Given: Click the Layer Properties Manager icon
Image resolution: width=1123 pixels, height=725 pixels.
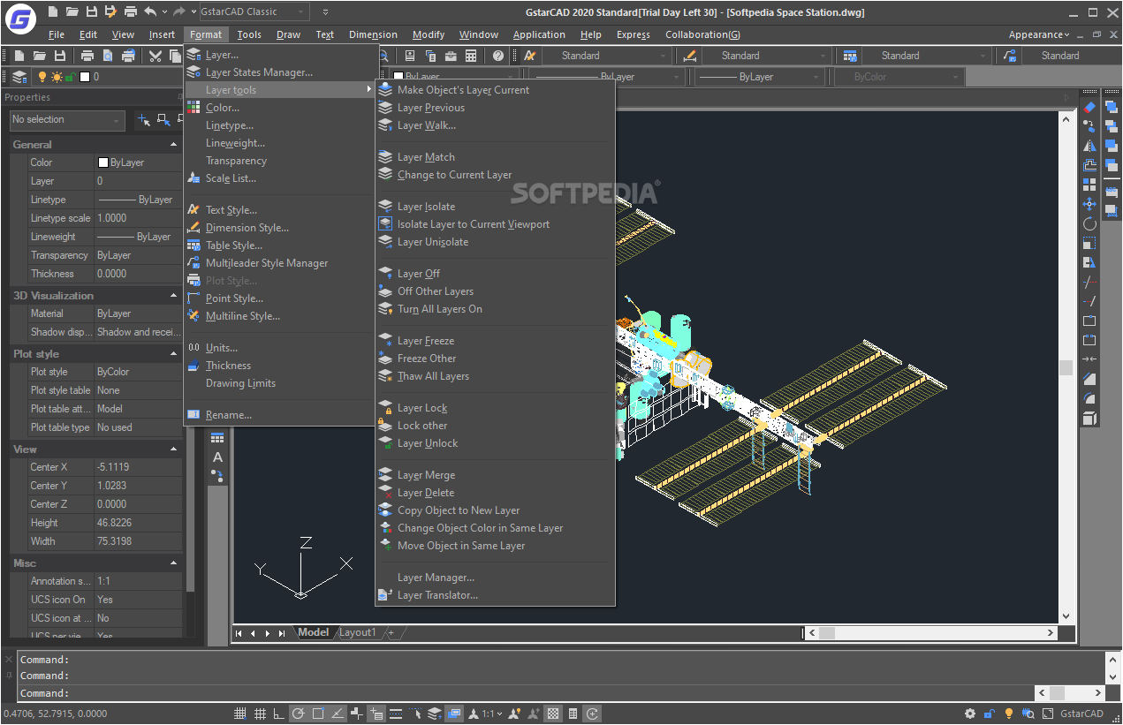Looking at the screenshot, I should click(x=19, y=77).
